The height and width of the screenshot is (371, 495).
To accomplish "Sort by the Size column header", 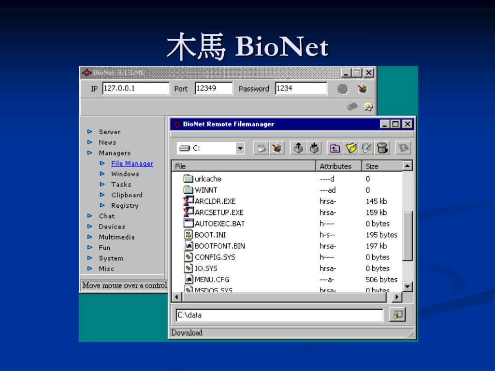I will 382,166.
